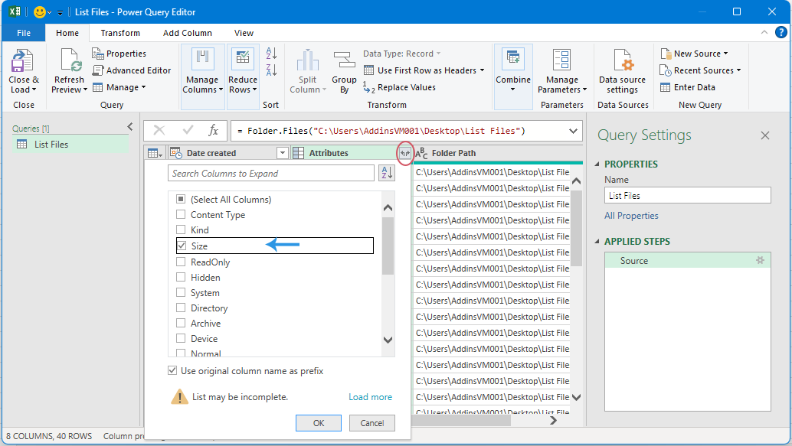Click the expand icon on Attributes column
The image size is (792, 446).
pyautogui.click(x=405, y=153)
